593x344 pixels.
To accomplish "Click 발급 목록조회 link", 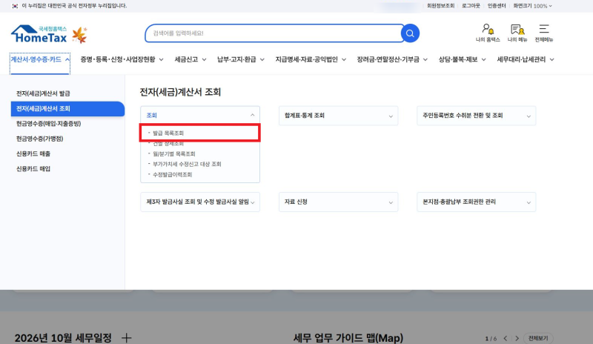I will point(168,133).
